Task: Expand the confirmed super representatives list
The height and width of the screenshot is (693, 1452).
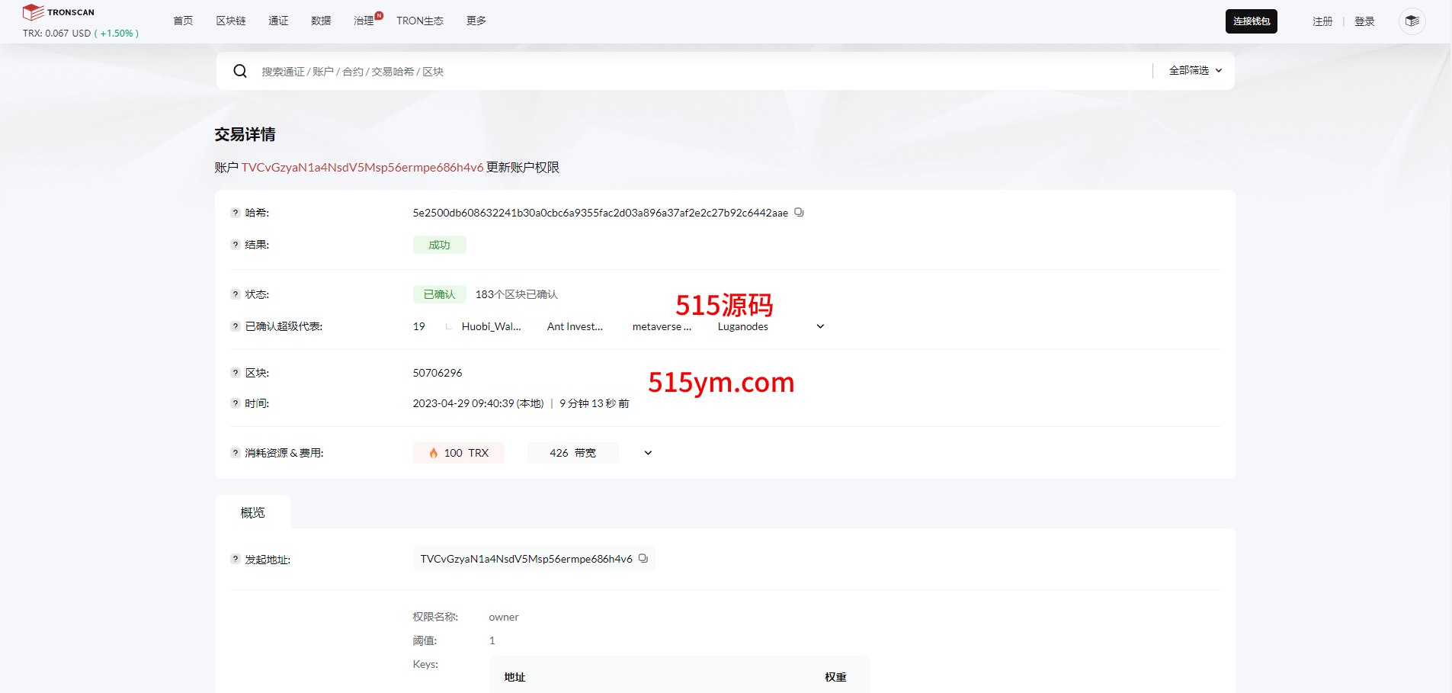Action: pos(820,326)
